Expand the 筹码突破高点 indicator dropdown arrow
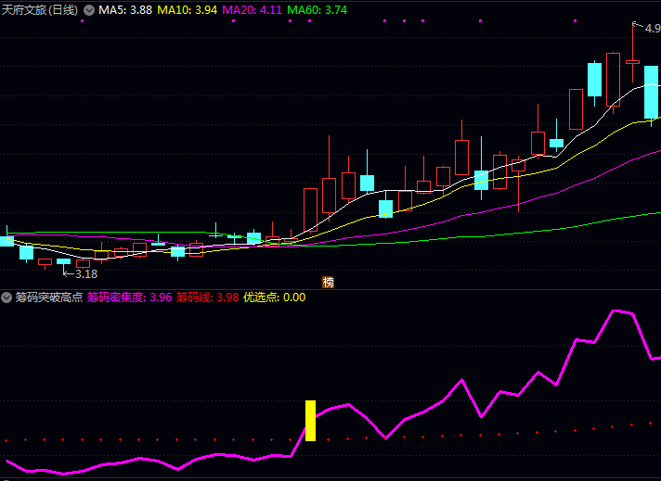The width and height of the screenshot is (661, 481). pos(7,297)
